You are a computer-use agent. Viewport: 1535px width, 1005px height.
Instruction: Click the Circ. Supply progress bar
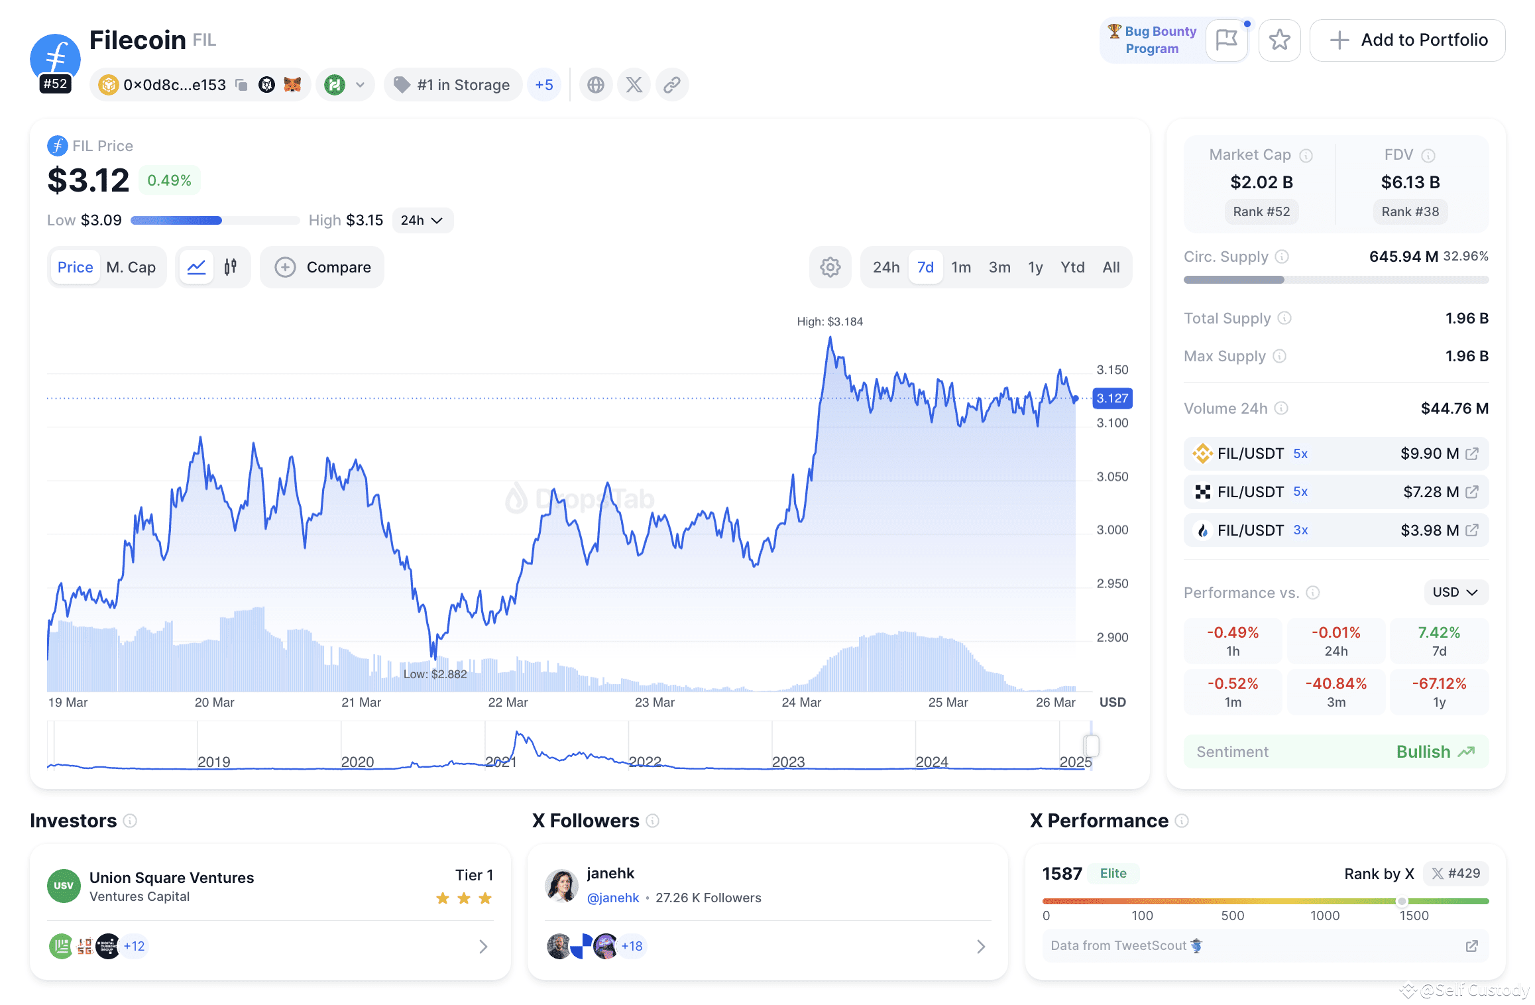[1336, 280]
